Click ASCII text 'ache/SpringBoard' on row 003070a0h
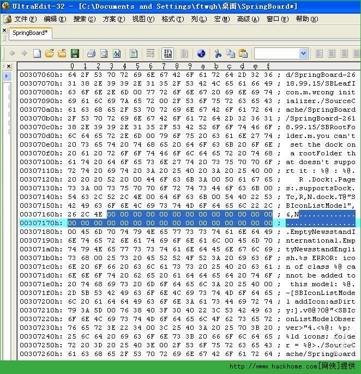The image size is (361, 374). coord(321,110)
